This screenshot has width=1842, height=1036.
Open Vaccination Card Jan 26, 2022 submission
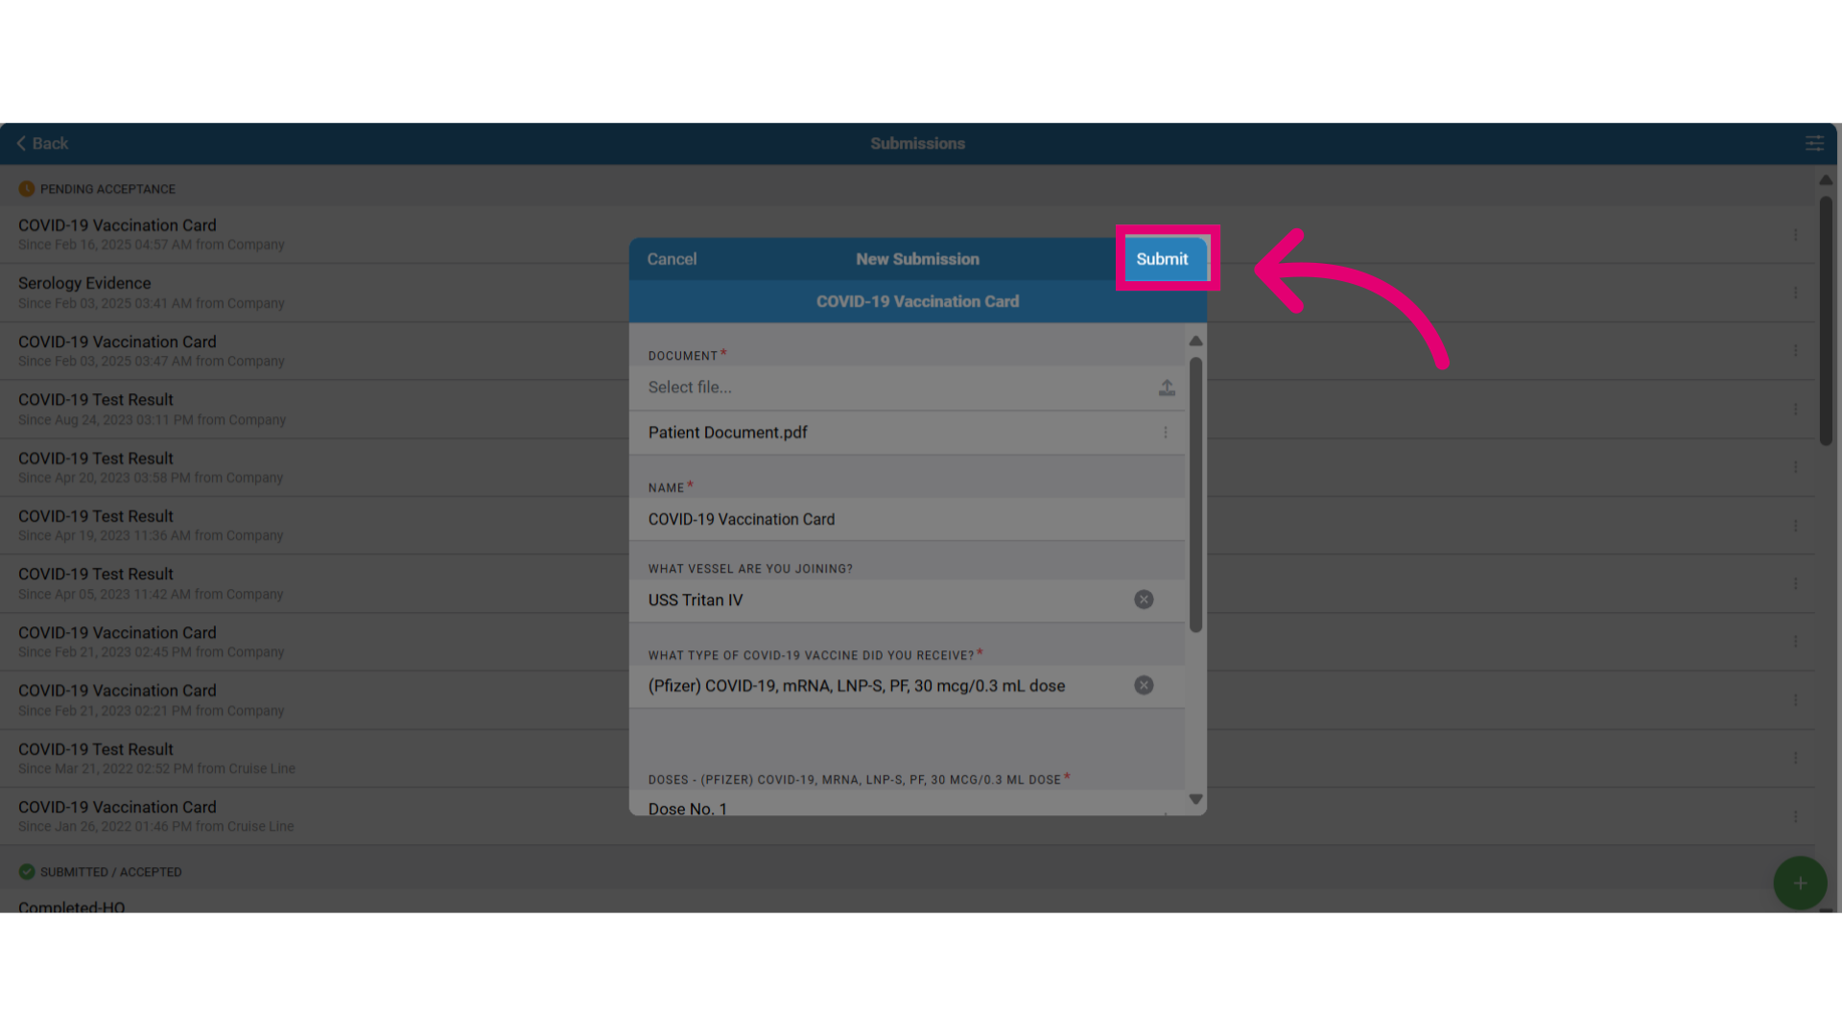point(907,816)
